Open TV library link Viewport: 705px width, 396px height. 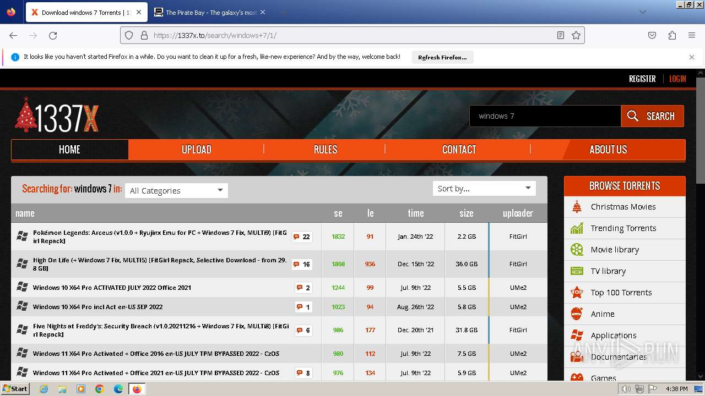coord(608,271)
